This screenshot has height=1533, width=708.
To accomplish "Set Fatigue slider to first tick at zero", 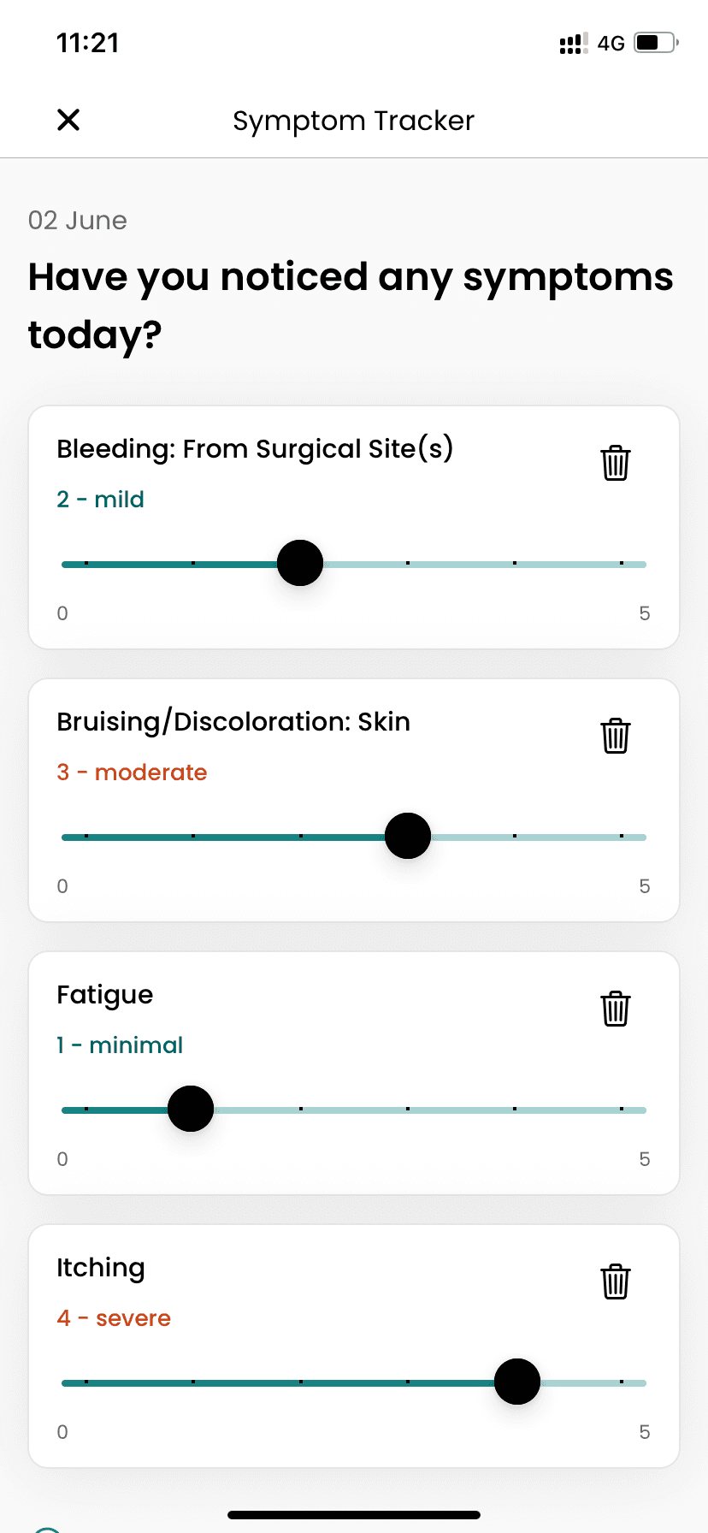I will pyautogui.click(x=86, y=1110).
